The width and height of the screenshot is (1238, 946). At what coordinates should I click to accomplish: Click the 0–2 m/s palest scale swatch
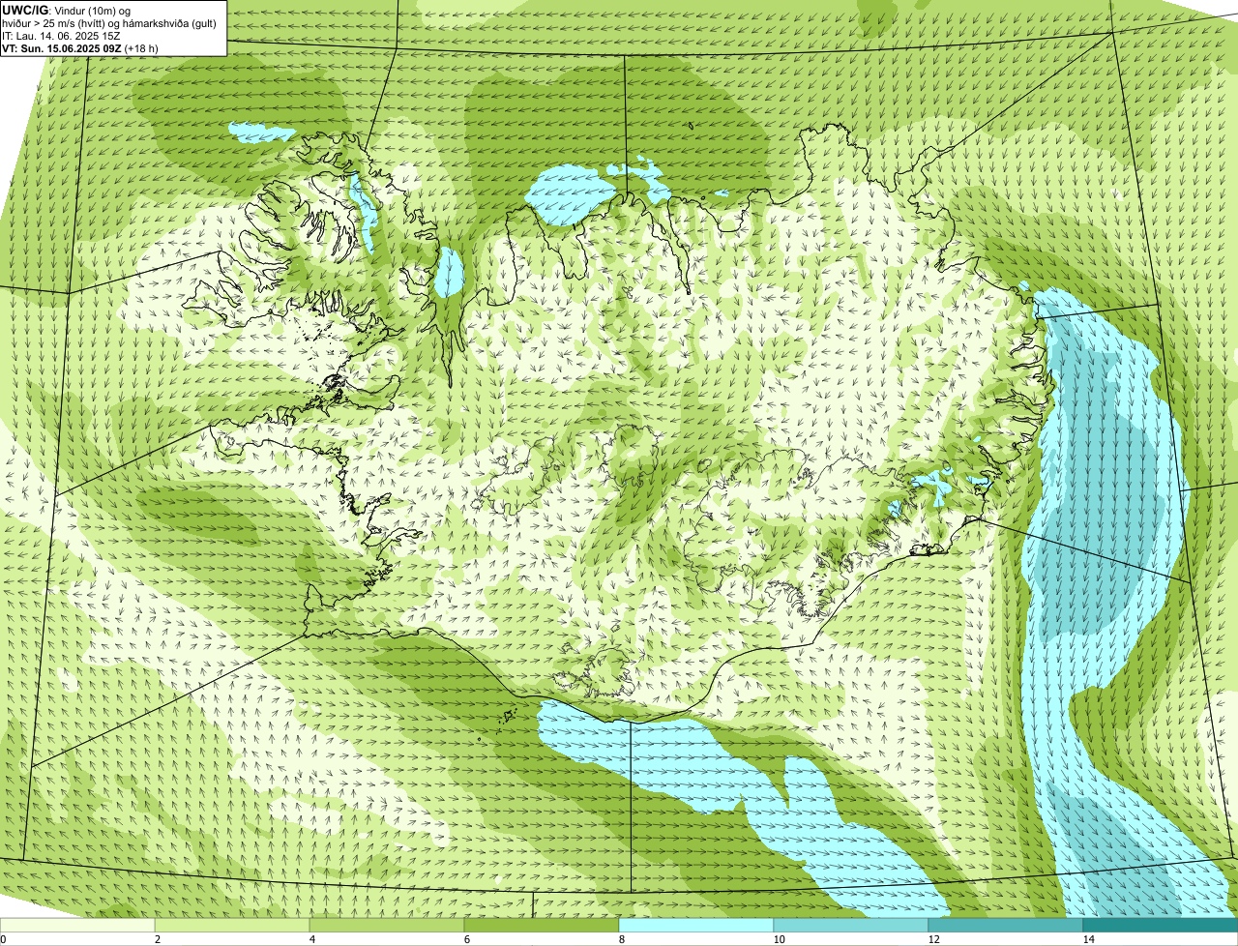pyautogui.click(x=77, y=926)
